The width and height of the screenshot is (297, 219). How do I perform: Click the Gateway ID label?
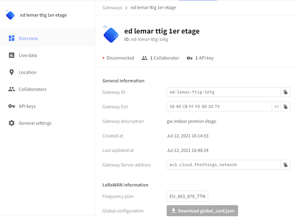click(x=113, y=92)
